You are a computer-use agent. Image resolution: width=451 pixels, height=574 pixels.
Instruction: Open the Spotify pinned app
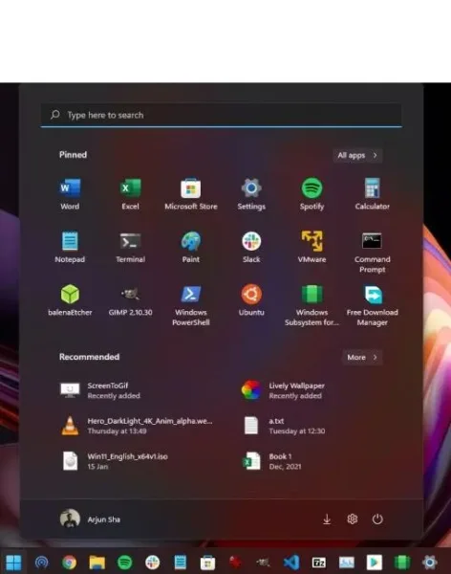coord(311,194)
